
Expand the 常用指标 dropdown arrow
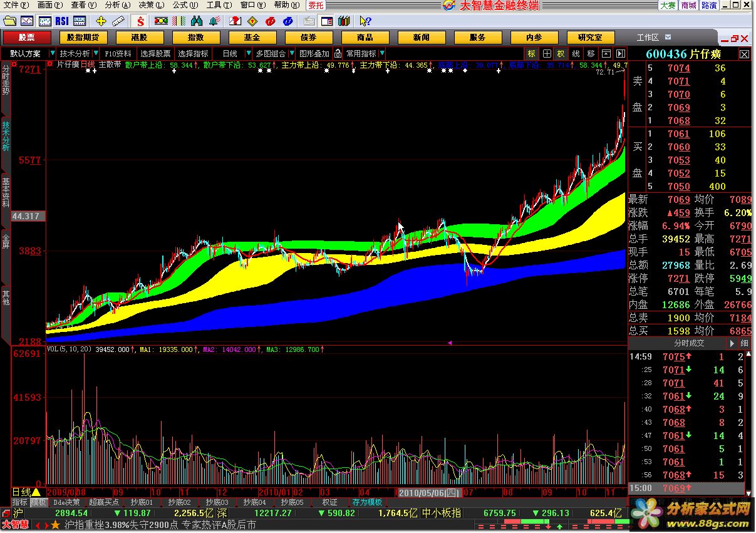(x=382, y=53)
